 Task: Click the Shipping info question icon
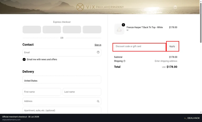(124, 61)
